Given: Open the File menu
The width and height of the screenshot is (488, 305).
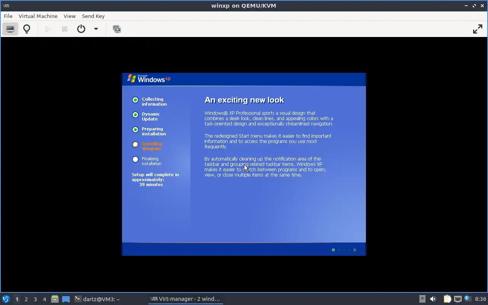Looking at the screenshot, I should tap(8, 16).
